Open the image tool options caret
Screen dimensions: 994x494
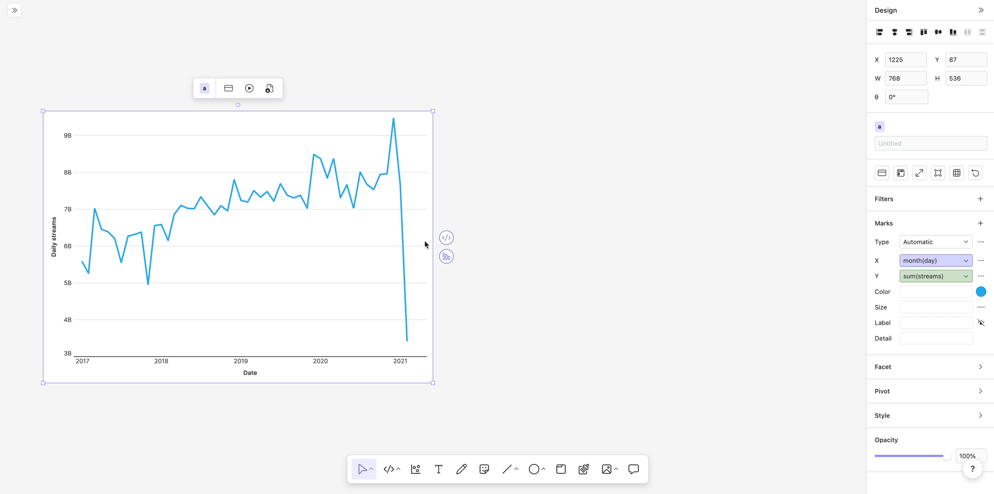616,470
